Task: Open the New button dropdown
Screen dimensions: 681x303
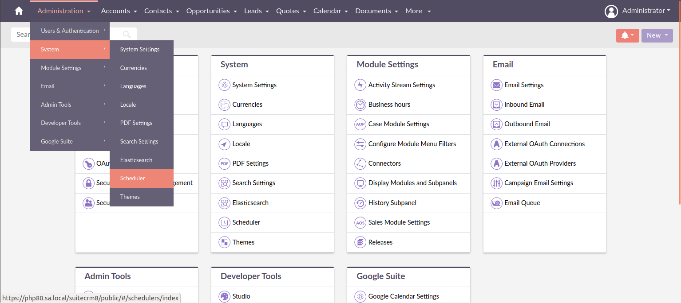Action: point(657,35)
